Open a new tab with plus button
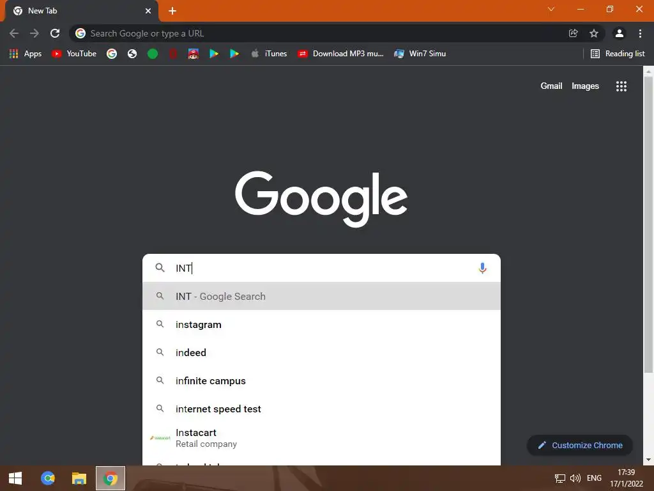654x491 pixels. coord(172,11)
